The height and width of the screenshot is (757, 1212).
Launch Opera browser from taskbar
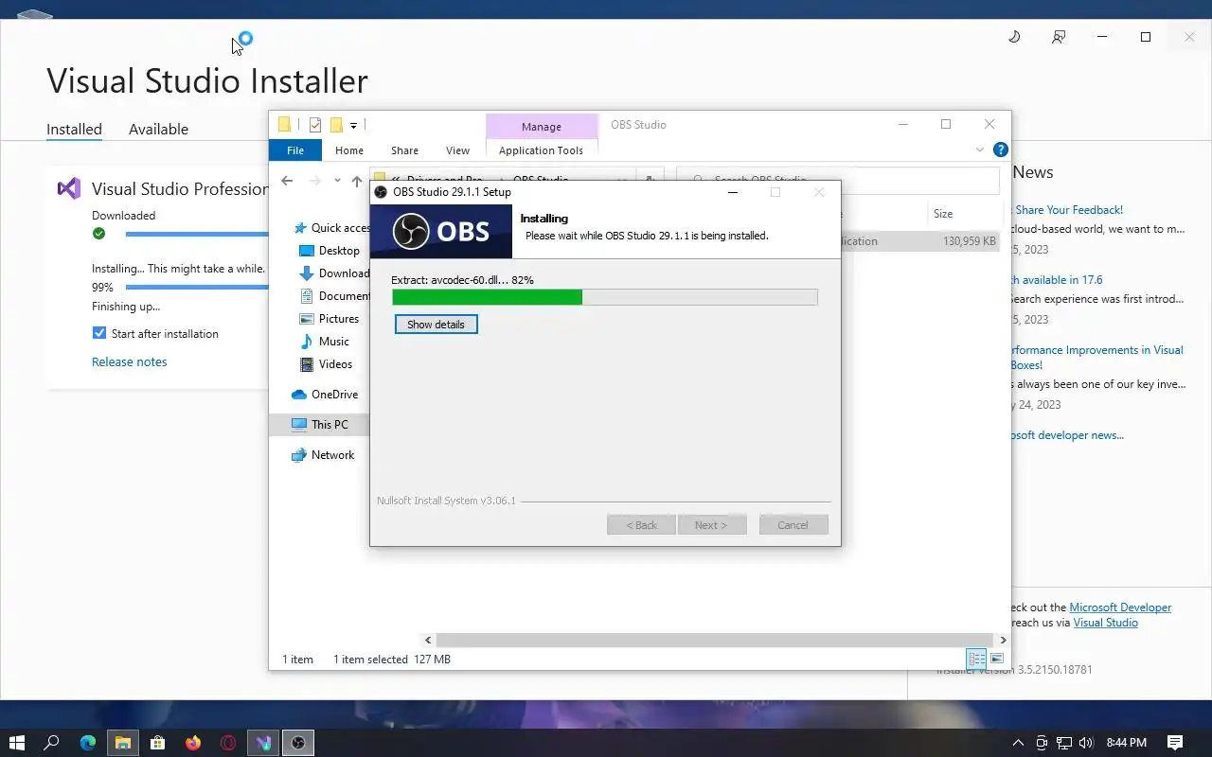pyautogui.click(x=228, y=743)
